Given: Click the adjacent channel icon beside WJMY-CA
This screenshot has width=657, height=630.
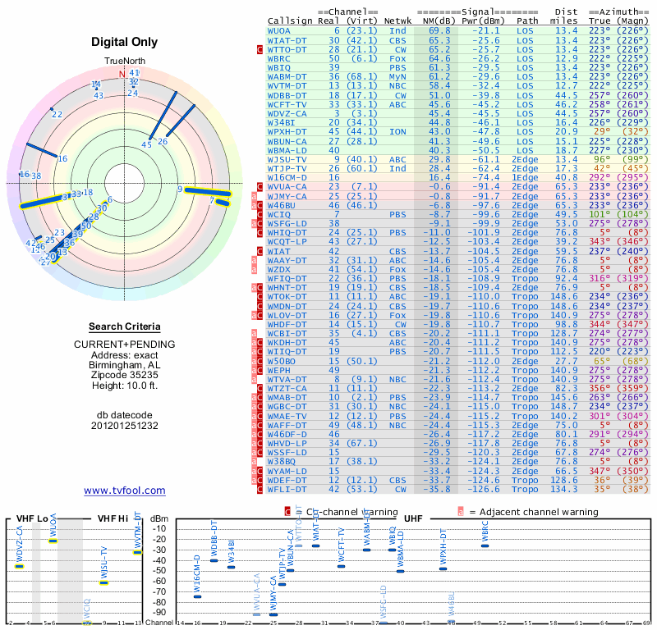Looking at the screenshot, I should (x=254, y=196).
